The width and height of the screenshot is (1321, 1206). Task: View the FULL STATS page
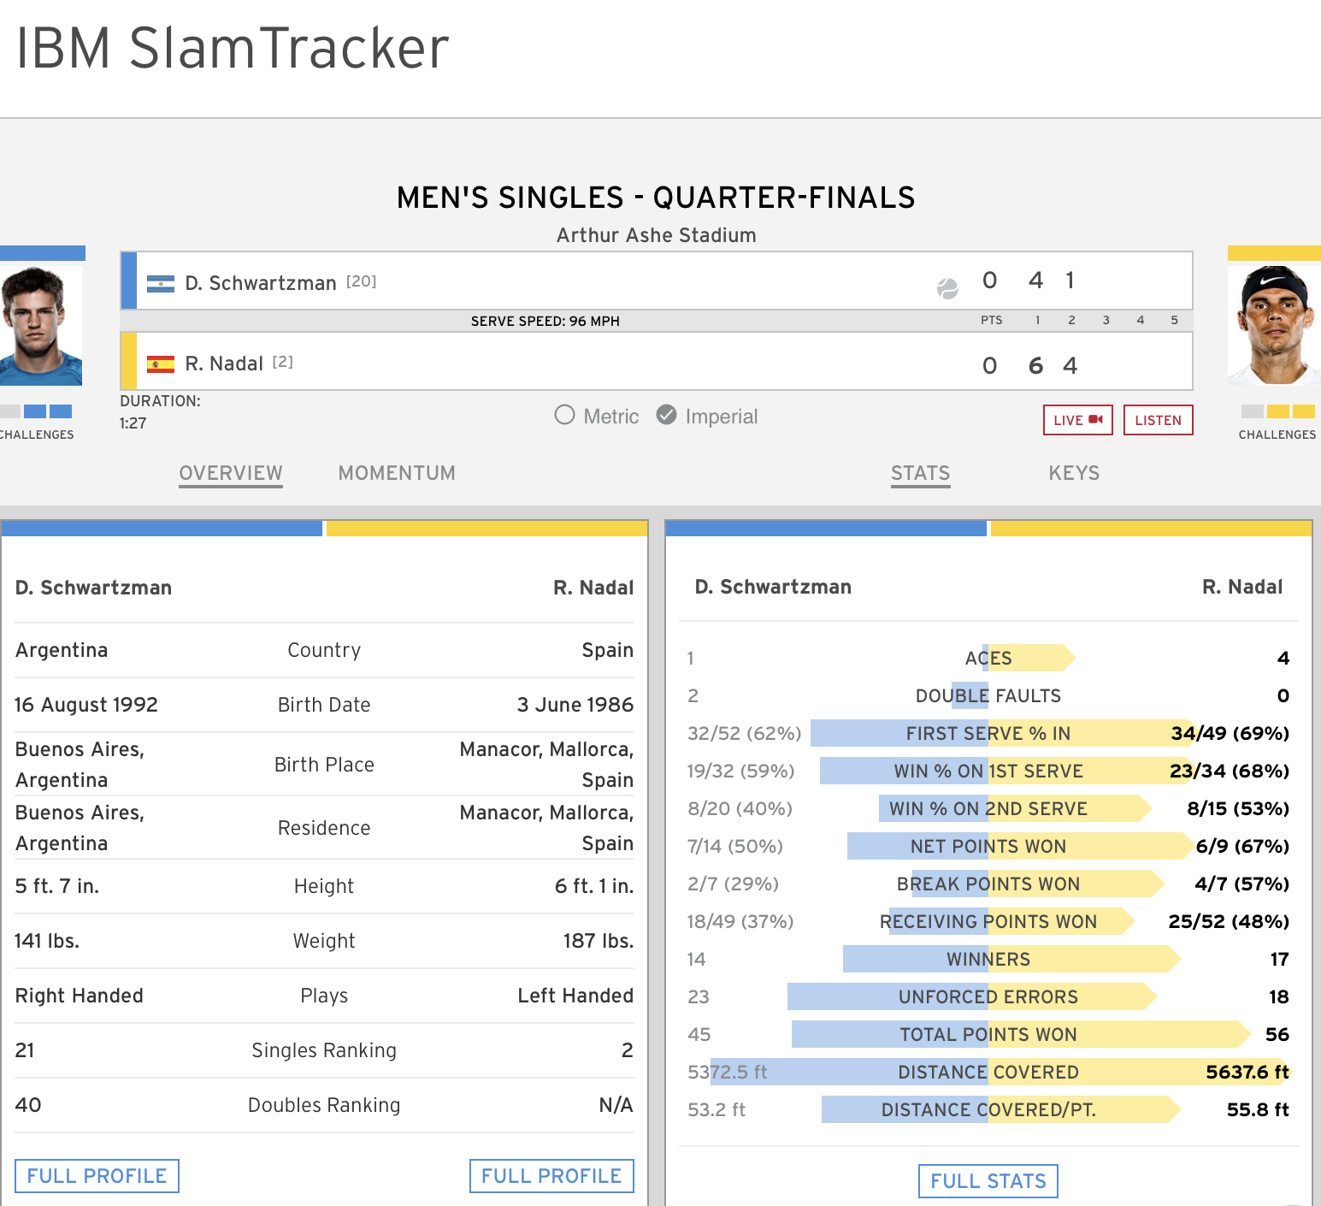click(x=988, y=1181)
